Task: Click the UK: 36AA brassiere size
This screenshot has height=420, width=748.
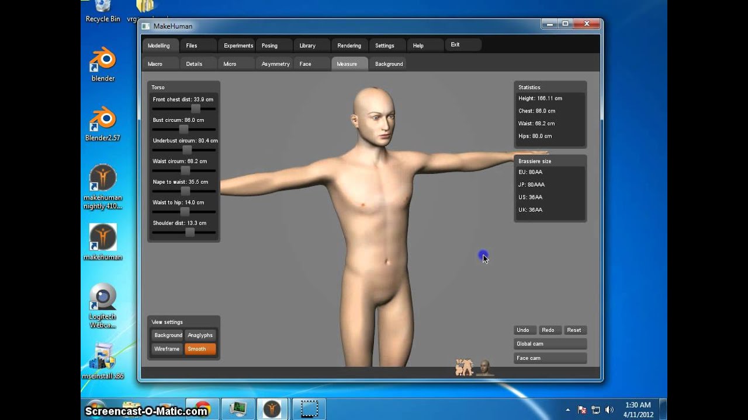Action: [x=530, y=209]
